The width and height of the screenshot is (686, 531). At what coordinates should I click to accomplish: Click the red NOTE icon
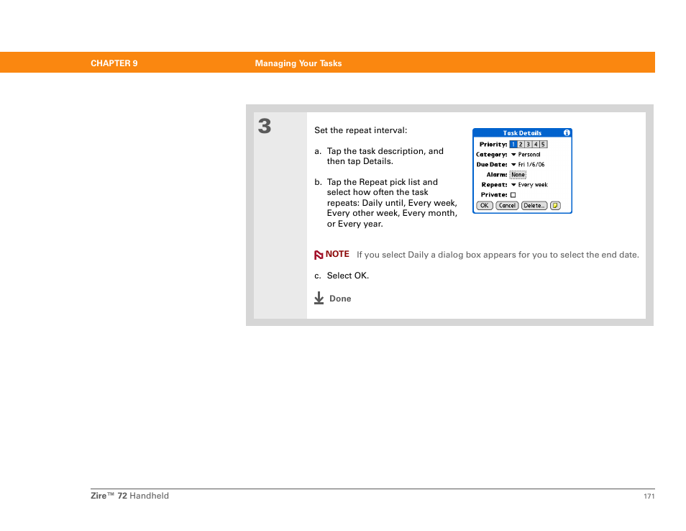319,255
